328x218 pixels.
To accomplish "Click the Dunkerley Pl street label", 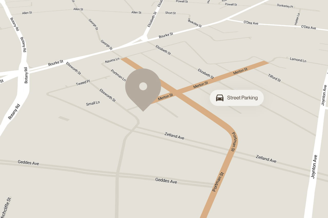I will (x=285, y=6).
